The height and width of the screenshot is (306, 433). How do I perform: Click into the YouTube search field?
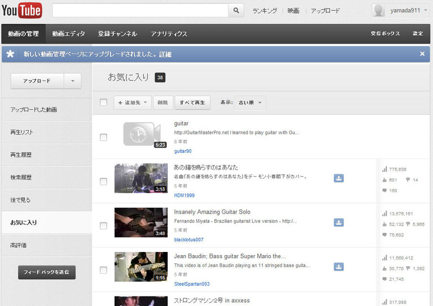tap(140, 10)
